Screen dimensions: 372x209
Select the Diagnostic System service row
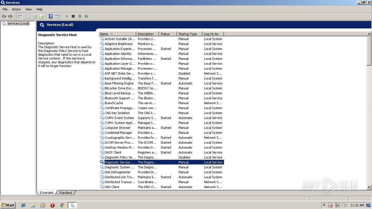coord(161,167)
